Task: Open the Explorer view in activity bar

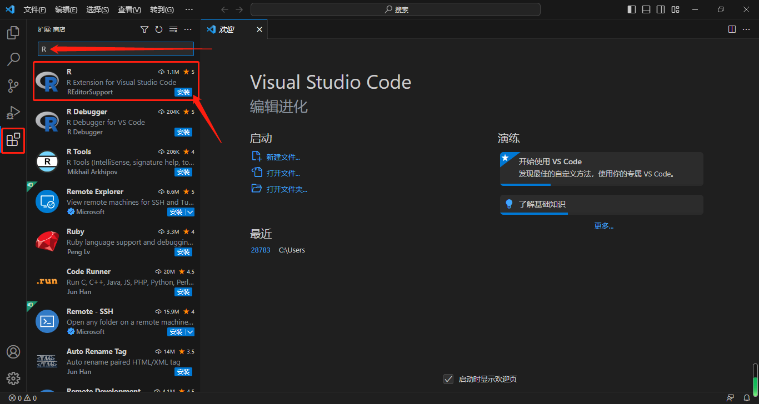Action: point(13,33)
